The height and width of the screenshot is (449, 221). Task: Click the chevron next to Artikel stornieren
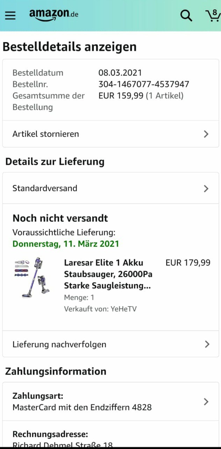point(206,134)
